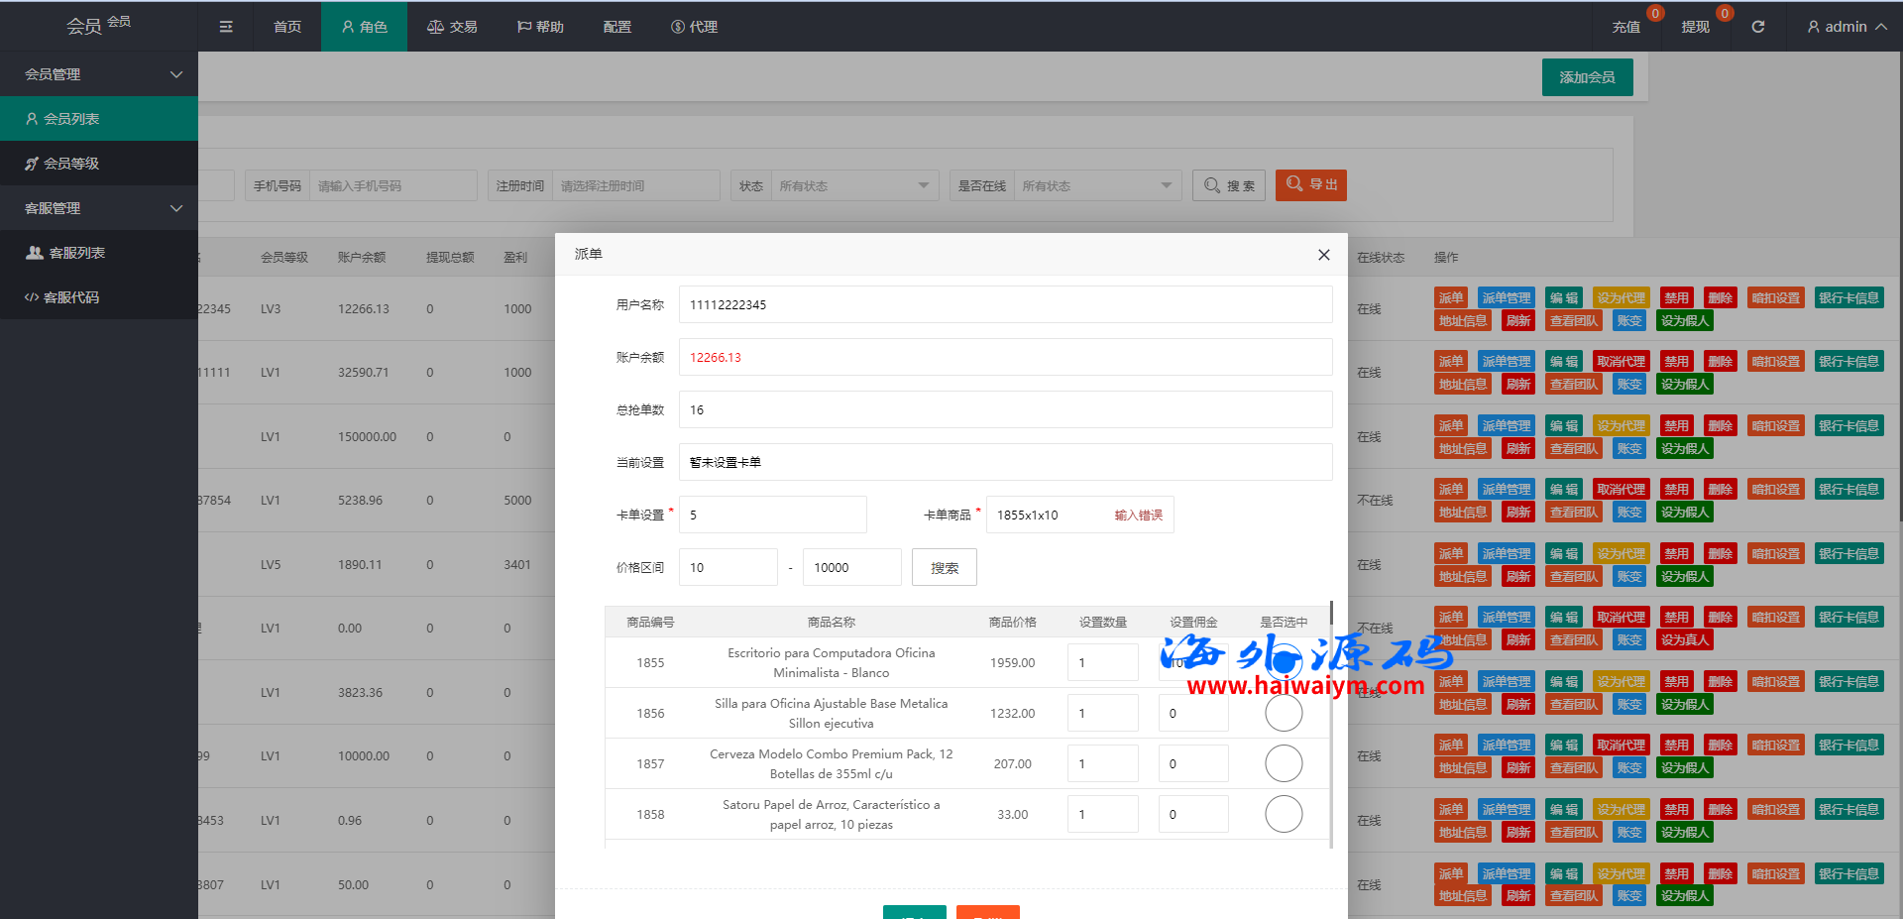Click the hamburger menu collapse icon
This screenshot has width=1903, height=919.
[x=226, y=27]
